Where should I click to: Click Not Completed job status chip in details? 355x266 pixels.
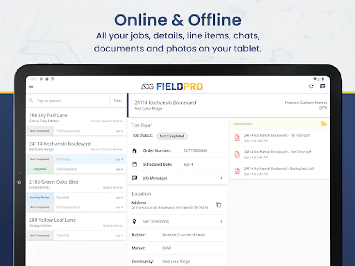(172, 136)
